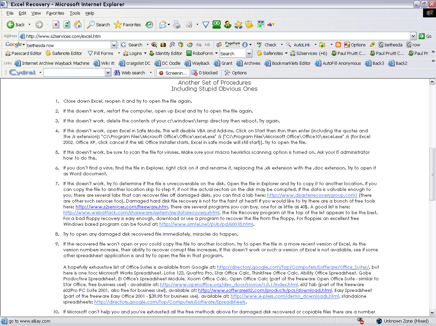This screenshot has height=326, width=436.
Task: Expand the Address bar dropdown
Action: (413, 36)
